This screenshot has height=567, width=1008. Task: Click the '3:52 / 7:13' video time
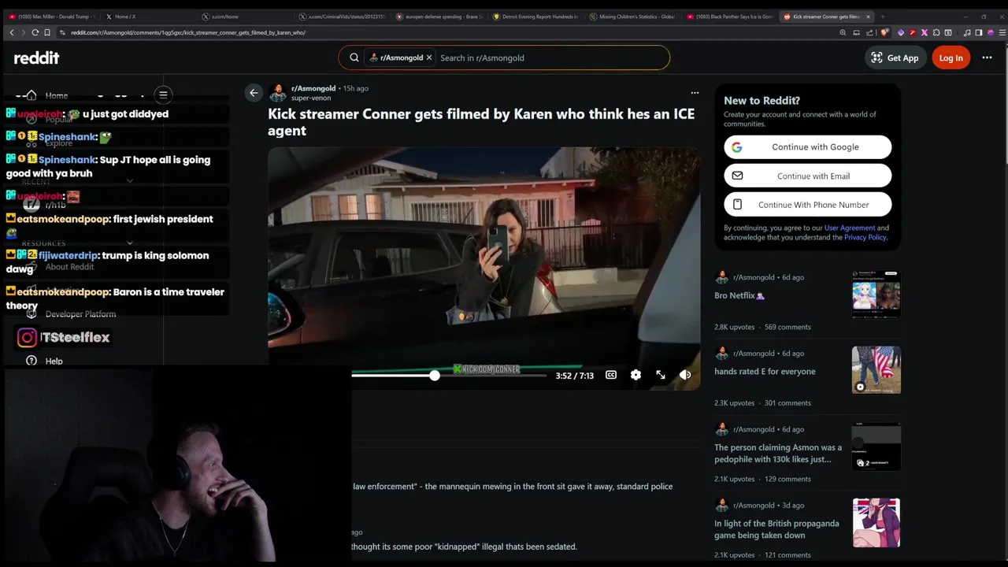pos(574,376)
